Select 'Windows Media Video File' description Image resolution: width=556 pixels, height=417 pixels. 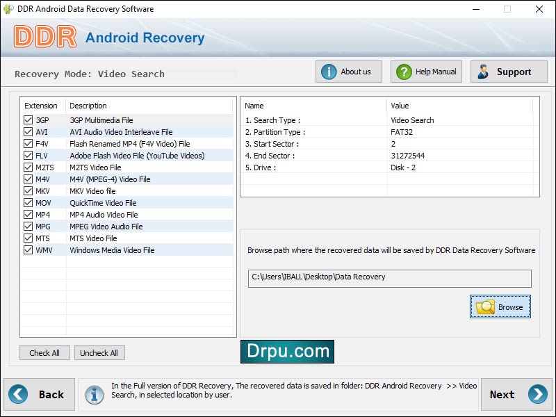(x=112, y=250)
